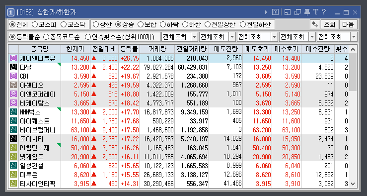
Task: Click the 증 badge beside 비케이탑스
Action: (x=13, y=103)
